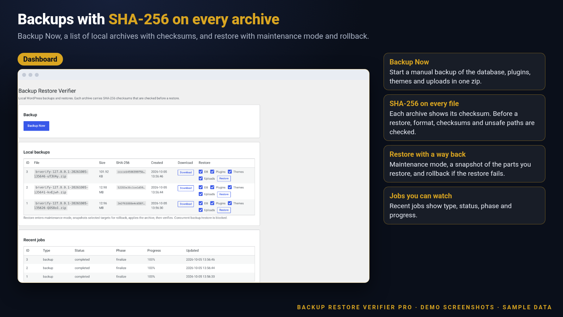The height and width of the screenshot is (317, 563).
Task: Select file name ending 135641-kxEjwh.zip
Action: point(61,190)
